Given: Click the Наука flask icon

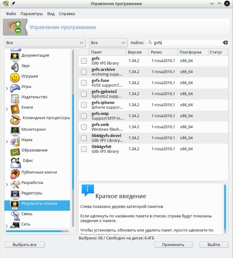Looking at the screenshot, I should [15, 141].
